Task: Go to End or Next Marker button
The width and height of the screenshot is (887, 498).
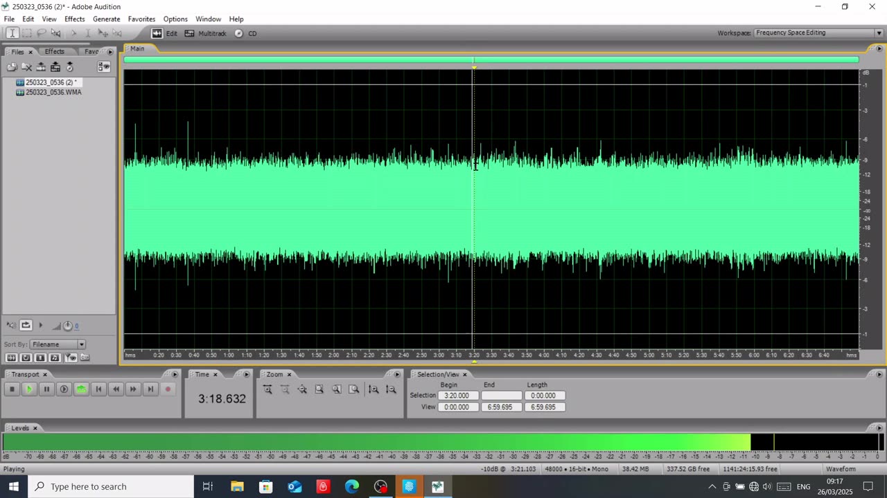Action: (150, 389)
